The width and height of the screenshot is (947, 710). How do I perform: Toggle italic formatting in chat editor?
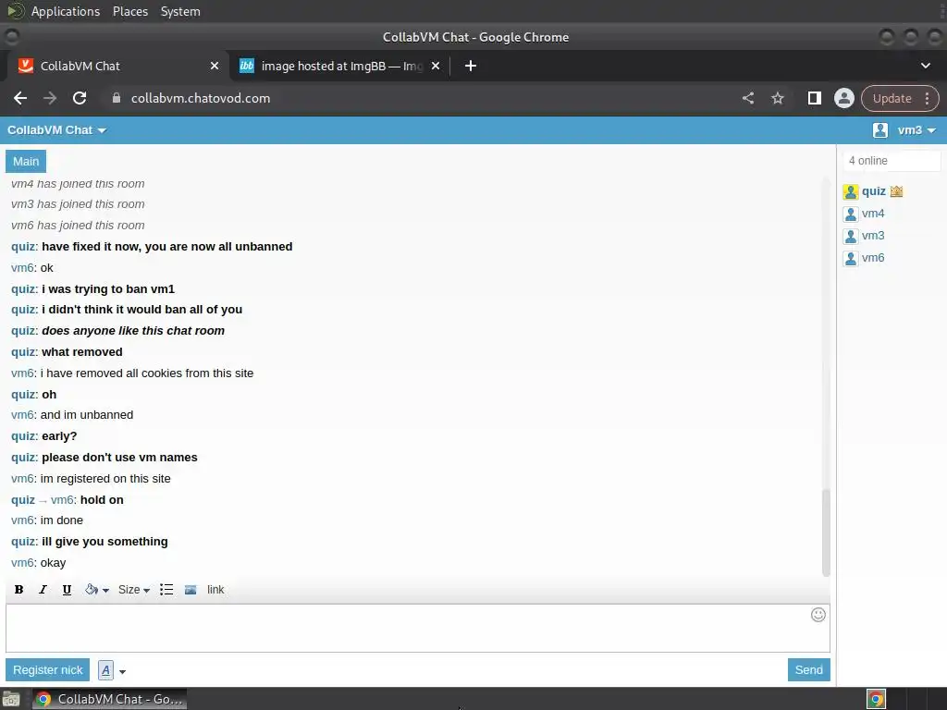(x=43, y=590)
